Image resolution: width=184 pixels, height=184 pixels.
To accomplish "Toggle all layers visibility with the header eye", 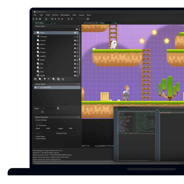I will point(77,29).
